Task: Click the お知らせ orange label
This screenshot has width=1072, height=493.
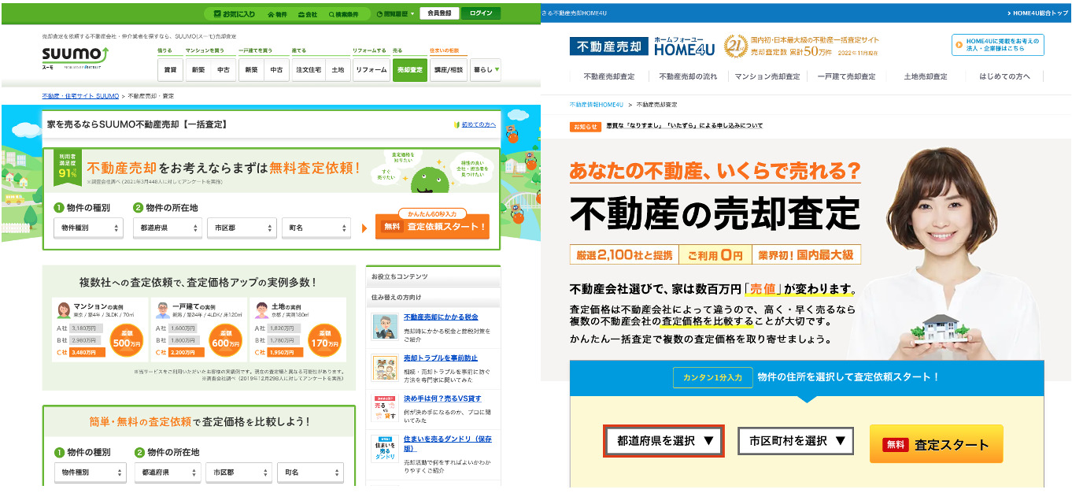Action: pos(585,125)
